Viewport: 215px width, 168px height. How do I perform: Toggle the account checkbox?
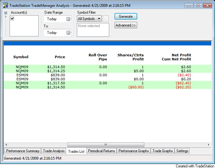tap(12, 18)
